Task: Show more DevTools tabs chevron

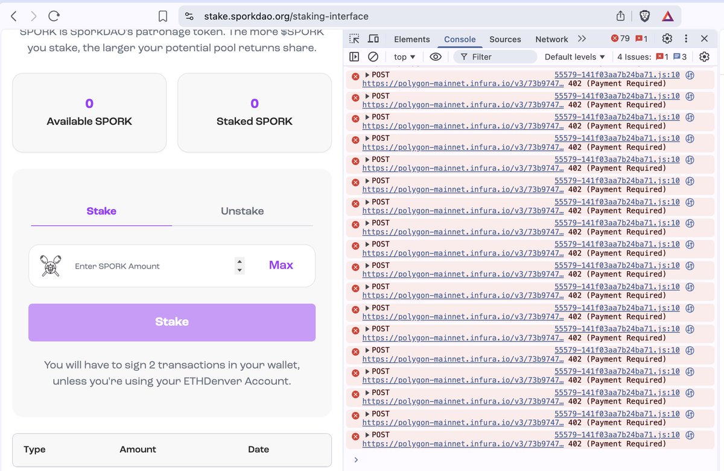Action: (582, 39)
